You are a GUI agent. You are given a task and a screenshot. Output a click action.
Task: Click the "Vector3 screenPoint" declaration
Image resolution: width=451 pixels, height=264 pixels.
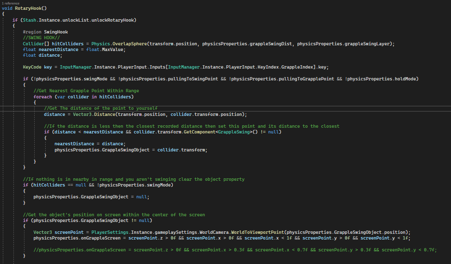[x=58, y=232]
